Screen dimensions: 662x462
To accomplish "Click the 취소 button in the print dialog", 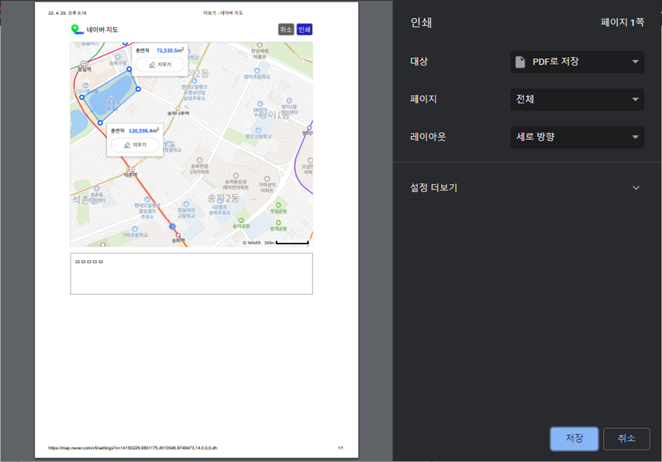I will (626, 438).
